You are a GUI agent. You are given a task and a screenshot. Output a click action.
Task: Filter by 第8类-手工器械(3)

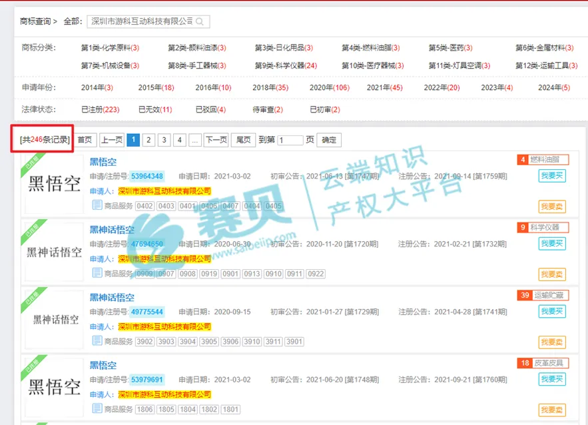(197, 66)
